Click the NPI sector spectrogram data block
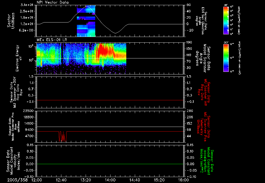 pyautogui.click(x=86, y=21)
